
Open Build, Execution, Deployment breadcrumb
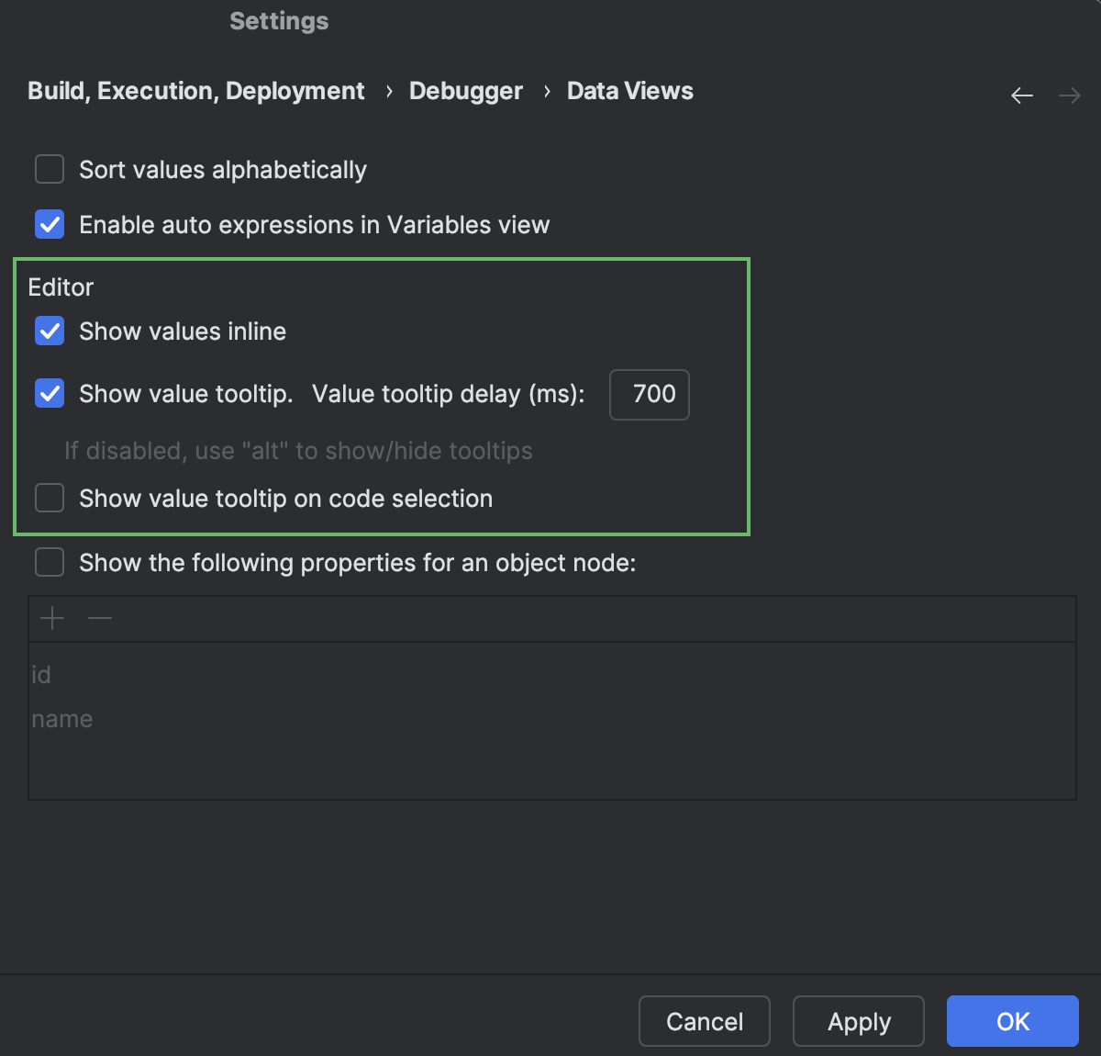coord(195,91)
